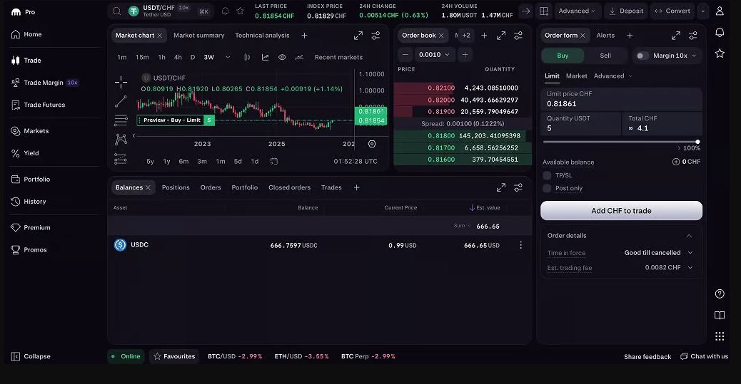Toggle chart visibility eye icon
This screenshot has width=741, height=384.
point(282,57)
